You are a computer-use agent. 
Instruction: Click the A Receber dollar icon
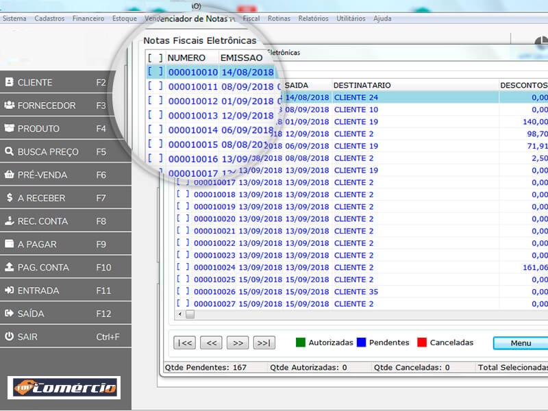[x=10, y=197]
